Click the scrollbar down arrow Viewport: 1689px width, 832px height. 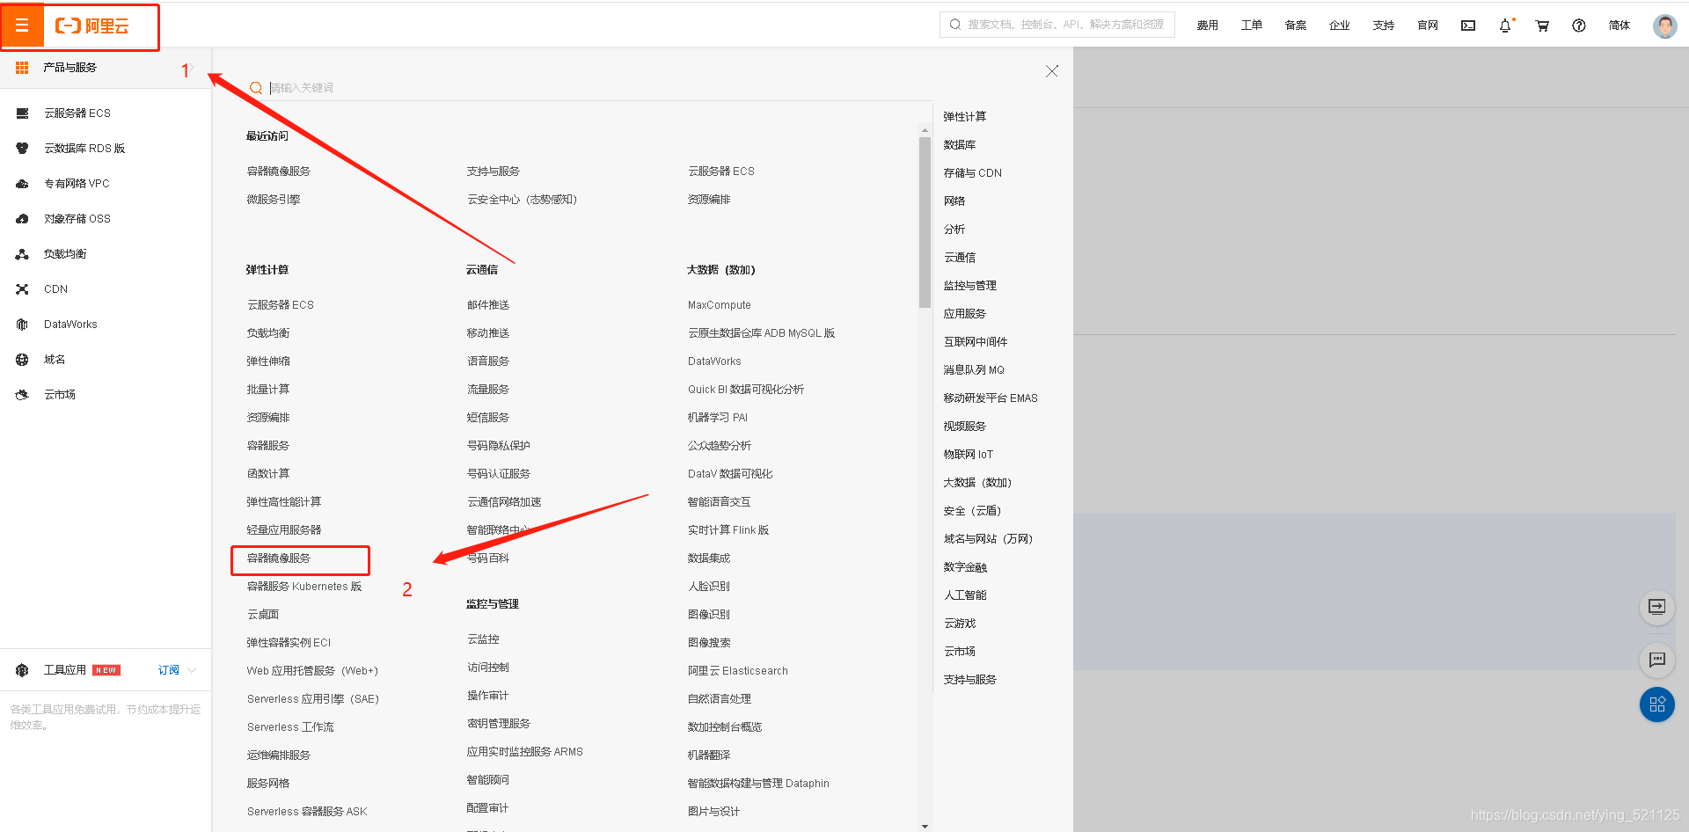coord(925,826)
